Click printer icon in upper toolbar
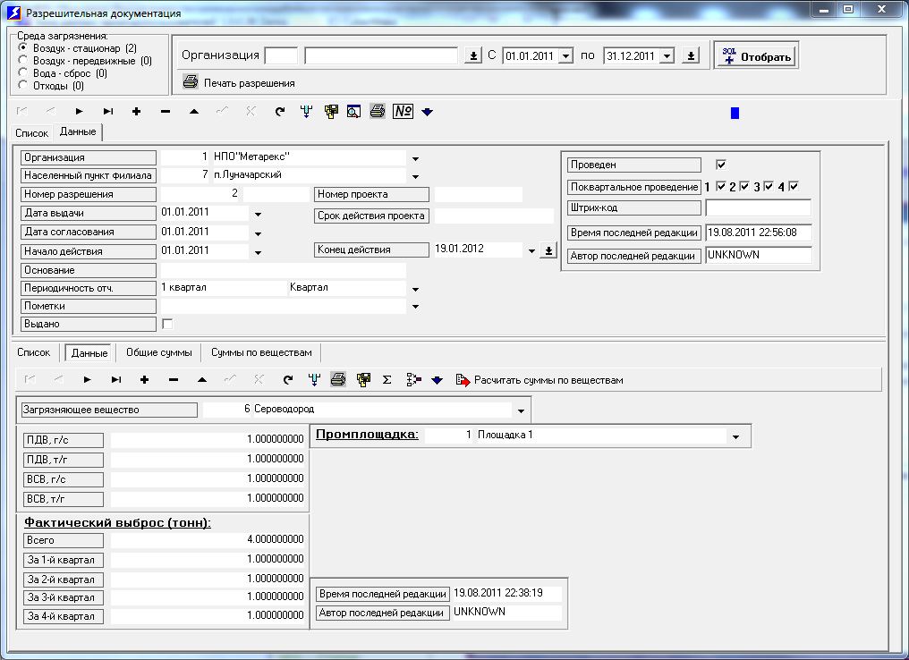The width and height of the screenshot is (909, 660). pyautogui.click(x=378, y=111)
